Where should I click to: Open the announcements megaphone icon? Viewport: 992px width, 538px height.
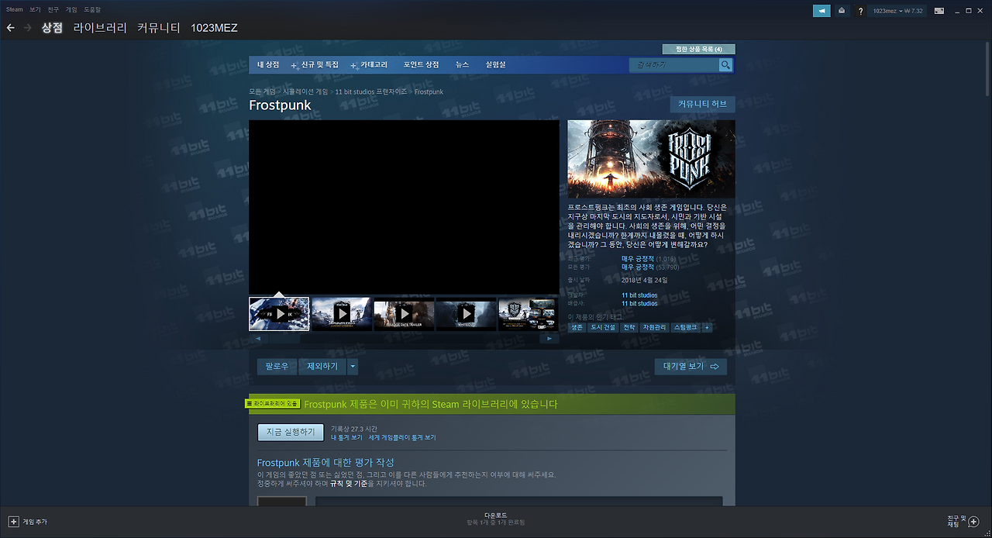tap(821, 11)
